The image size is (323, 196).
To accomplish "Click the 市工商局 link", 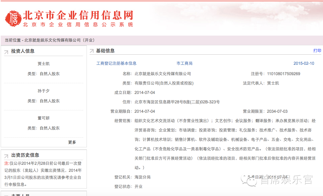I will (x=184, y=63).
